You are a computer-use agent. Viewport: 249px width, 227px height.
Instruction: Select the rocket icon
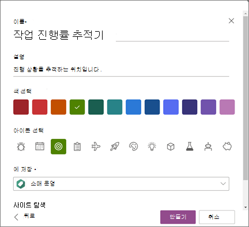[115, 146]
